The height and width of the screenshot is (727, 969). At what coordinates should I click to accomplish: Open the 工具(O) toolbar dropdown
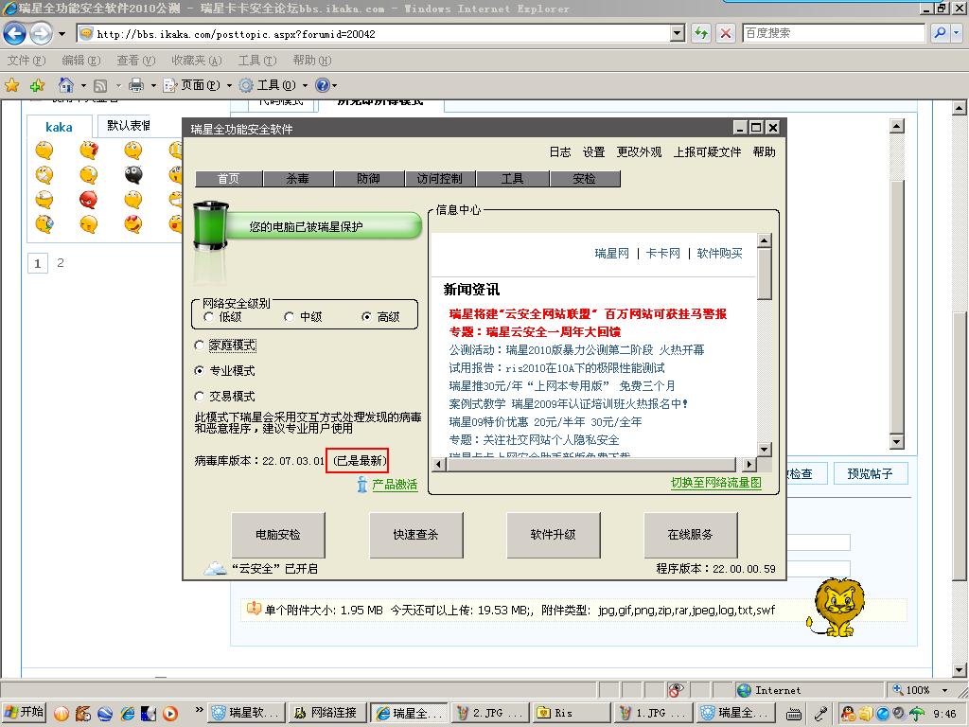tap(273, 85)
